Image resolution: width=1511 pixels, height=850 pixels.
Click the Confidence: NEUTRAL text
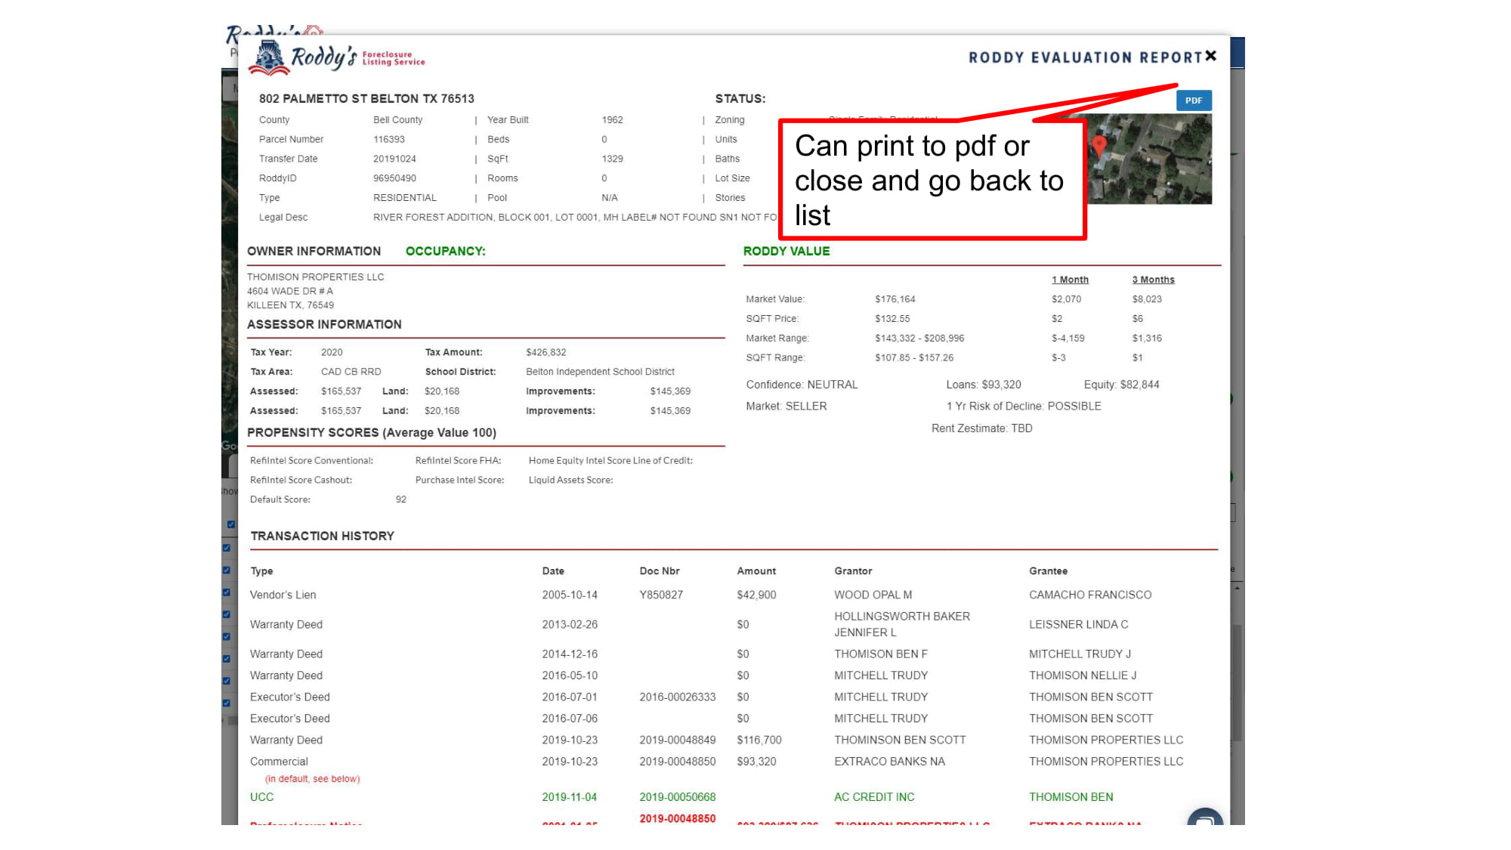coord(802,385)
